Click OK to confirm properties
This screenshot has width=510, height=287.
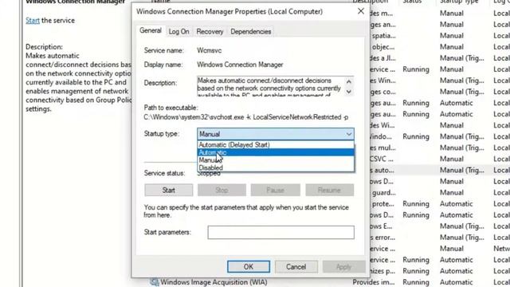249,267
